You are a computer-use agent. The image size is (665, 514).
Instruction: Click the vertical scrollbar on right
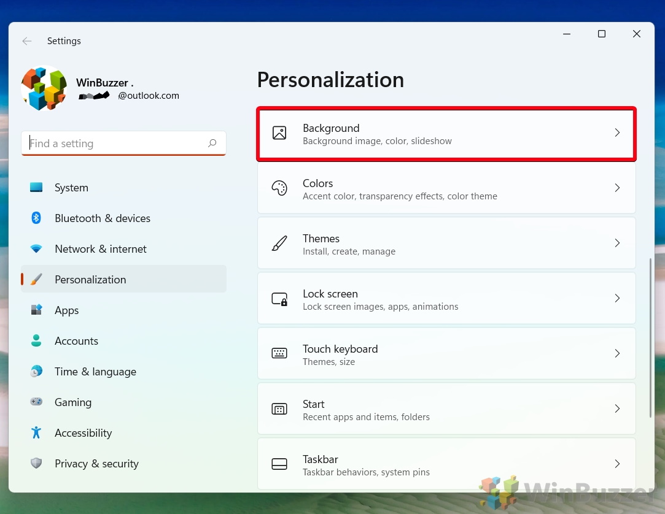(650, 337)
